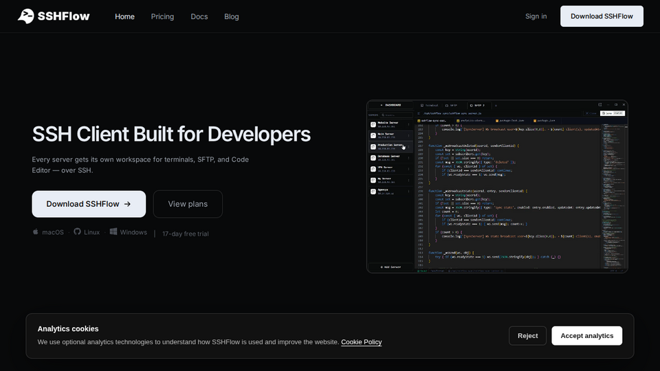
Task: Open the Home nav item
Action: pos(124,16)
